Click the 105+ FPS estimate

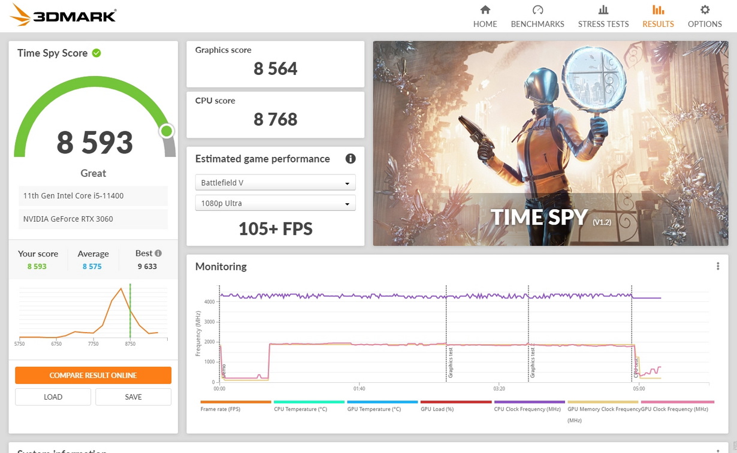click(276, 228)
